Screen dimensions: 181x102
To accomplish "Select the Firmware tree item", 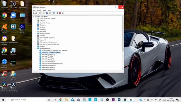I will [x=42, y=36].
